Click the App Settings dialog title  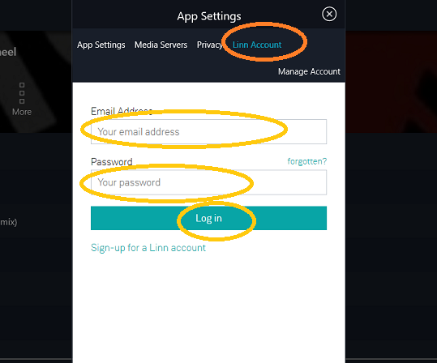(209, 16)
